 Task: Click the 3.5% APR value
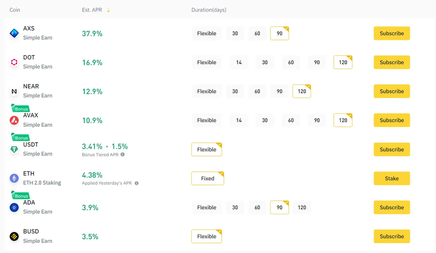90,236
